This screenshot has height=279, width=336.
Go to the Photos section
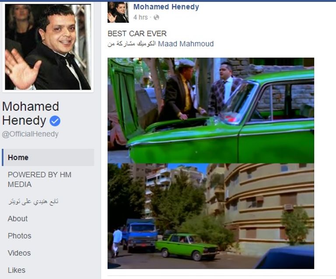click(20, 236)
